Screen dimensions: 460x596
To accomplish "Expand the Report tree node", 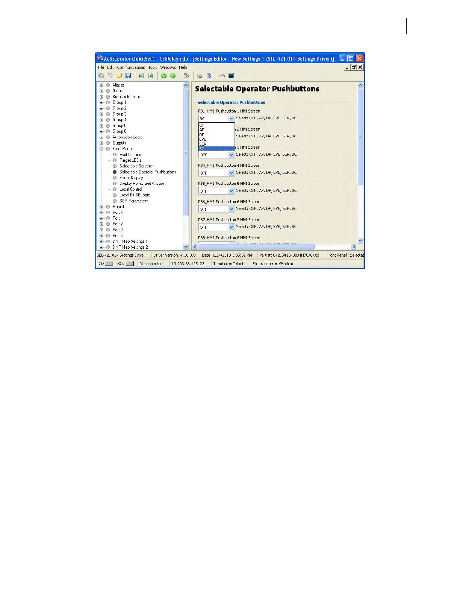I will click(101, 207).
